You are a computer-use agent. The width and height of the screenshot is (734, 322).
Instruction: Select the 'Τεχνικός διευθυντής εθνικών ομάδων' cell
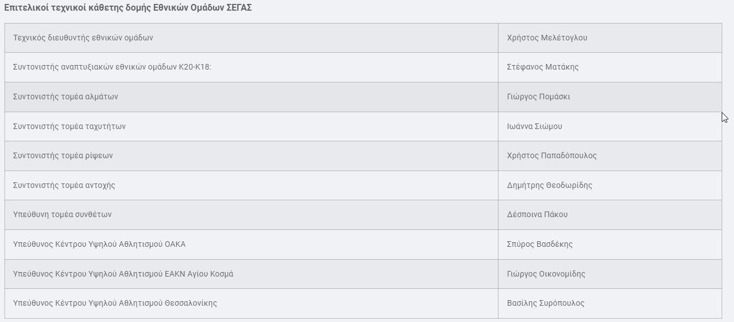point(83,38)
